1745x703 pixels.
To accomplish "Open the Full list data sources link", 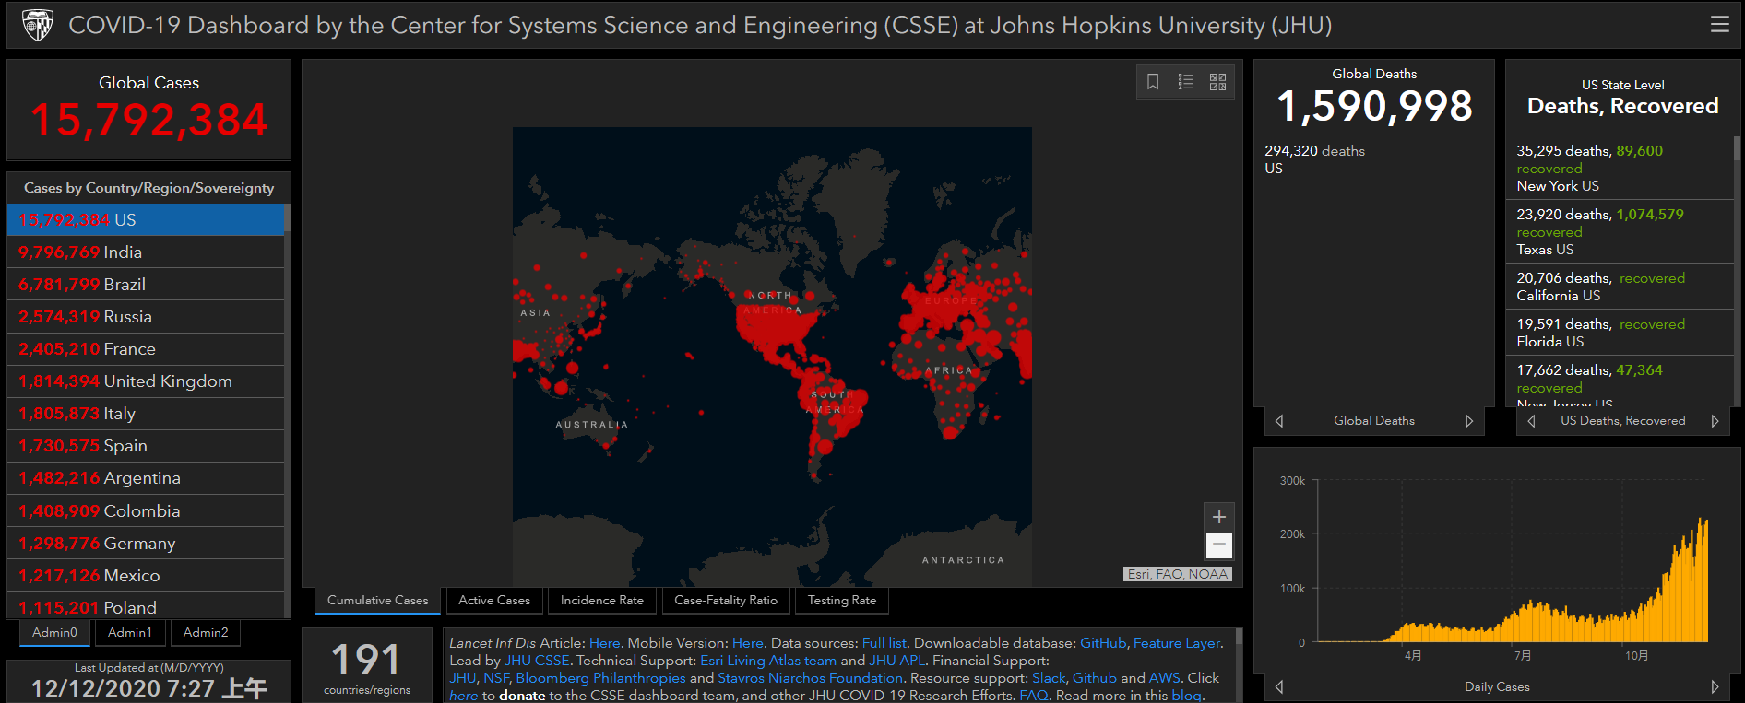I will pyautogui.click(x=884, y=643).
